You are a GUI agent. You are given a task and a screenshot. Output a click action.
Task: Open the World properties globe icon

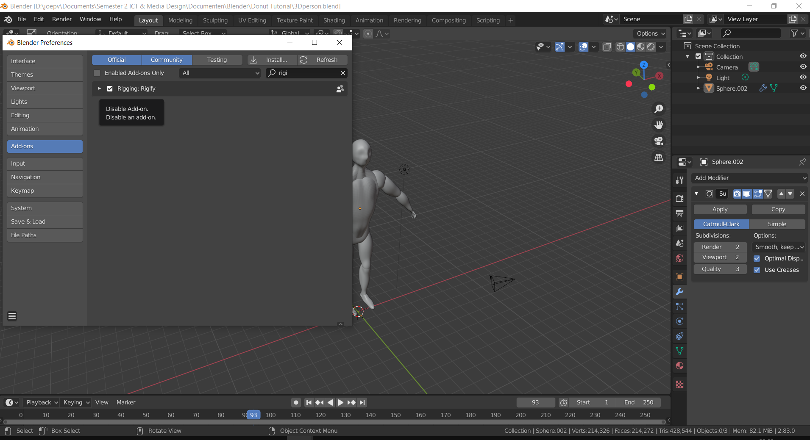[679, 258]
